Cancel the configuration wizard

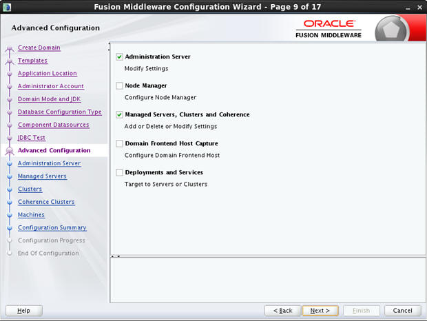tap(402, 311)
